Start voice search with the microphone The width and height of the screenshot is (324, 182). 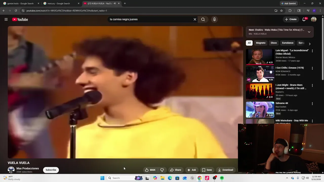(214, 19)
